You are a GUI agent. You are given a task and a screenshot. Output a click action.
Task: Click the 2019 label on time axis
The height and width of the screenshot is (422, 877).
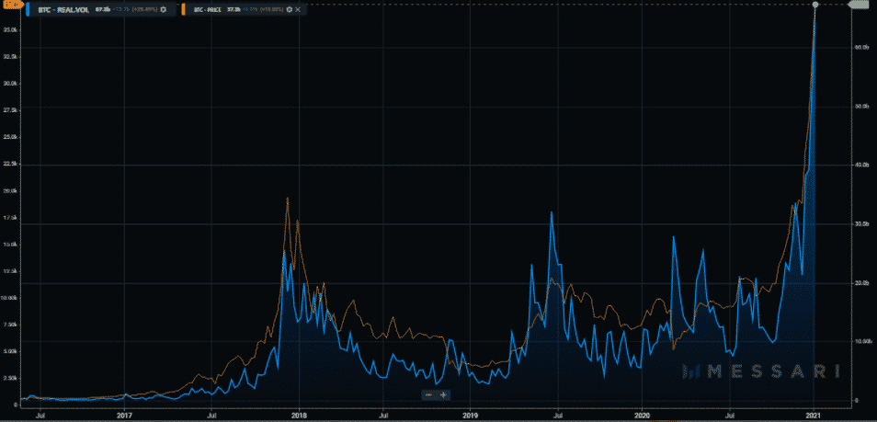(470, 416)
